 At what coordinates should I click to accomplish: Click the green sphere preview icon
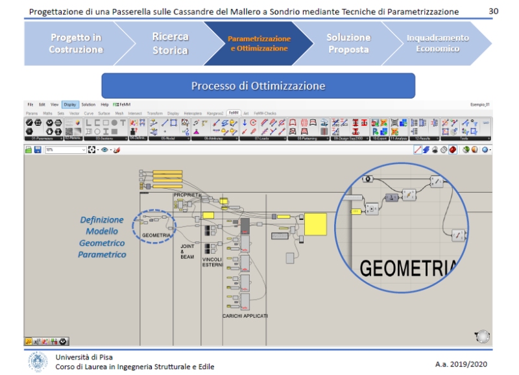click(x=466, y=150)
